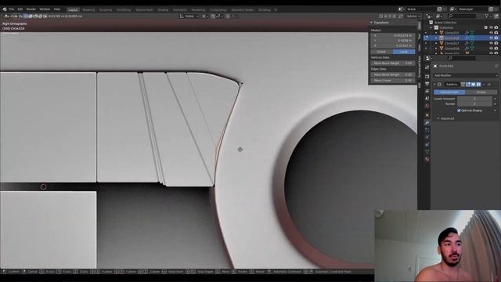
Task: Open the Render menu
Action: [31, 9]
